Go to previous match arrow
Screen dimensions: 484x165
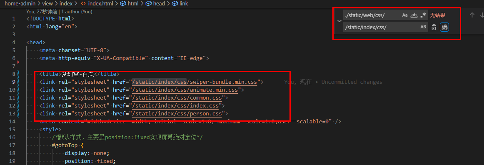tap(472, 15)
